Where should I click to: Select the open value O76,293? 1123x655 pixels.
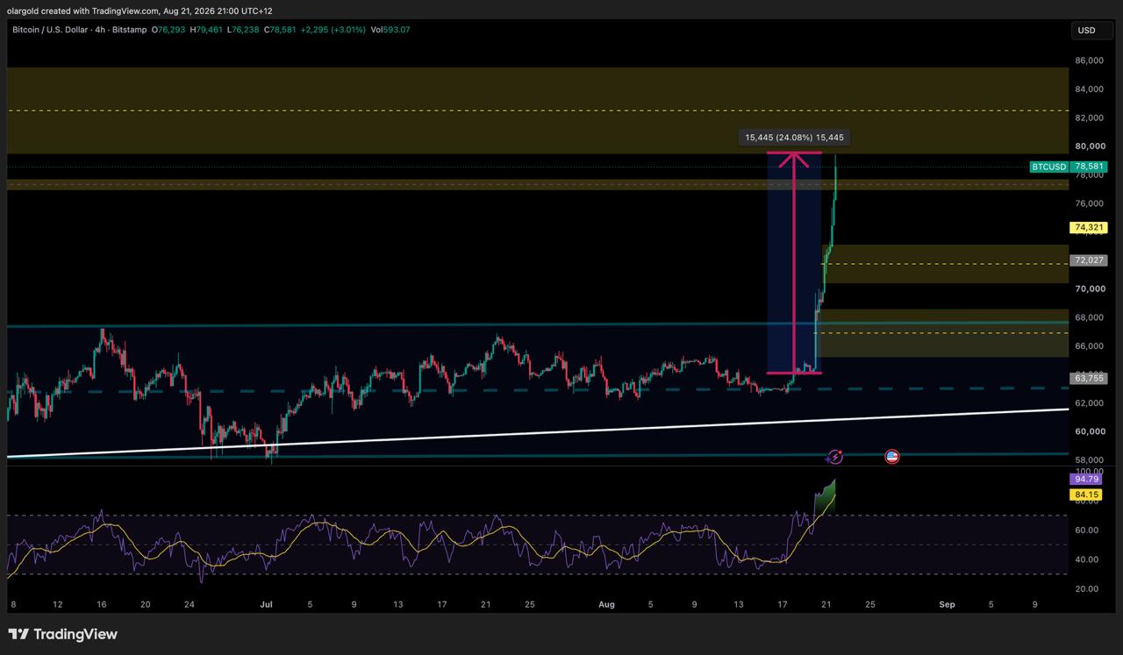(168, 30)
